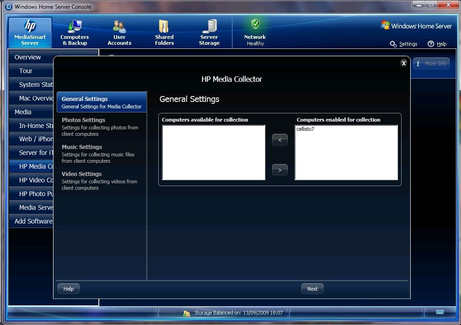Image resolution: width=461 pixels, height=325 pixels.
Task: Switch to Video Settings section
Action: 82,174
